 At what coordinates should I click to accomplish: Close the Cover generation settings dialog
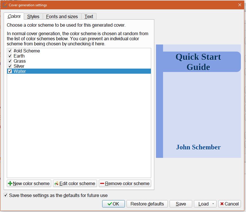tap(240, 5)
